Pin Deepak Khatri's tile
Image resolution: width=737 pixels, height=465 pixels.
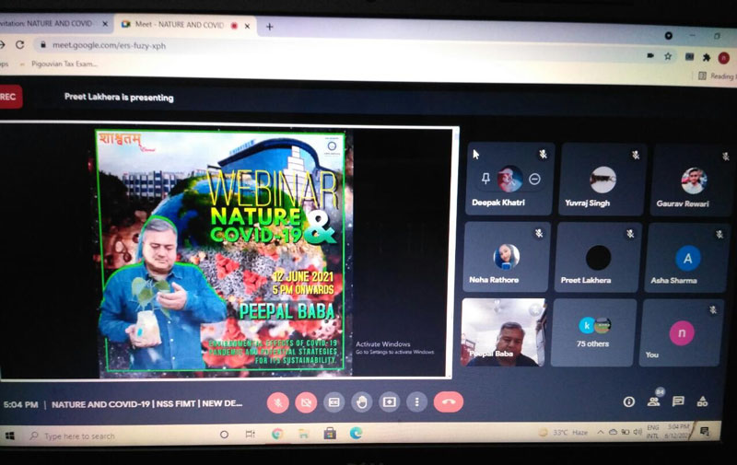coord(485,178)
